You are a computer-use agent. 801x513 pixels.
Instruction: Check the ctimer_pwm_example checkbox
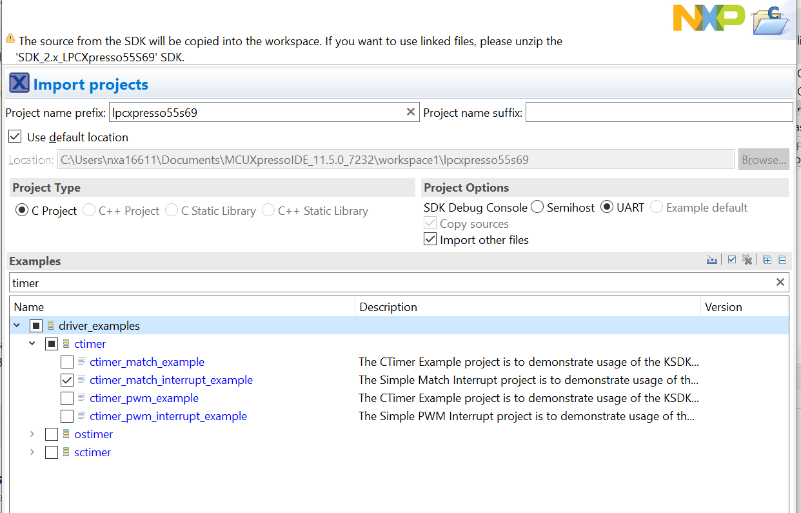[67, 398]
